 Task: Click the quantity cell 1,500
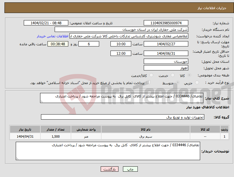coord(56,136)
